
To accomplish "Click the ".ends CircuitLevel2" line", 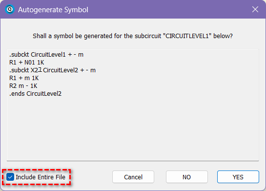I will pos(35,94).
